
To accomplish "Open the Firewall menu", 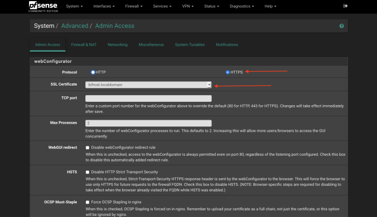I will click(x=134, y=6).
